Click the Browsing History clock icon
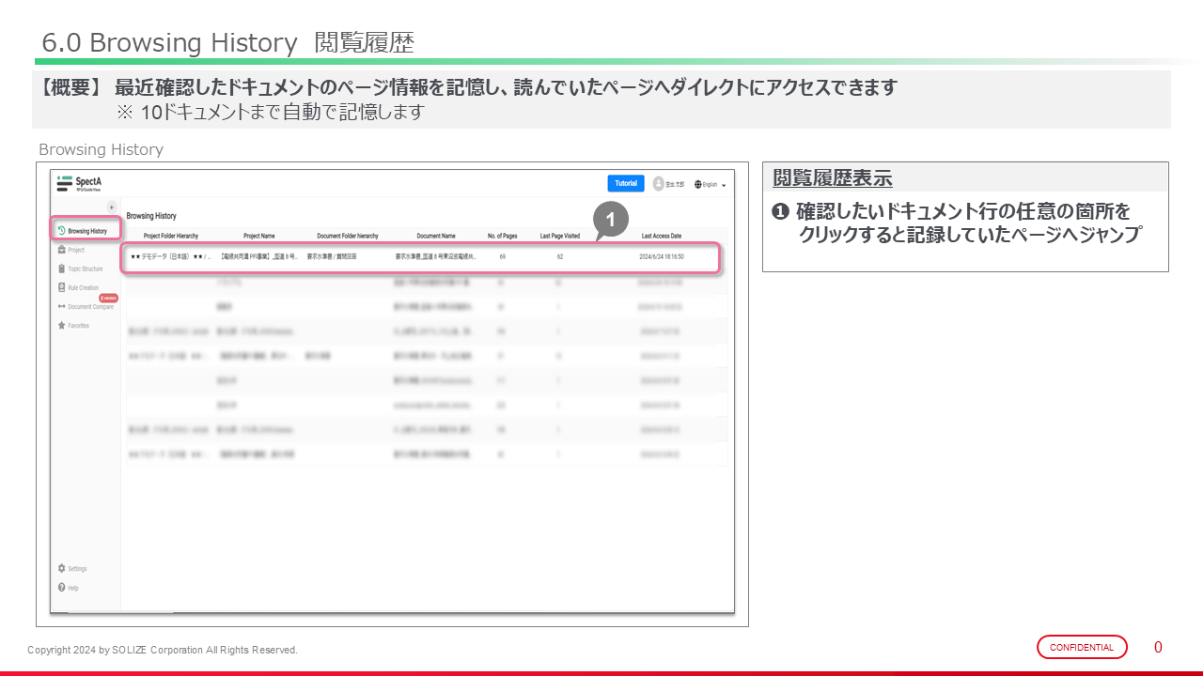The height and width of the screenshot is (676, 1203). pyautogui.click(x=61, y=230)
